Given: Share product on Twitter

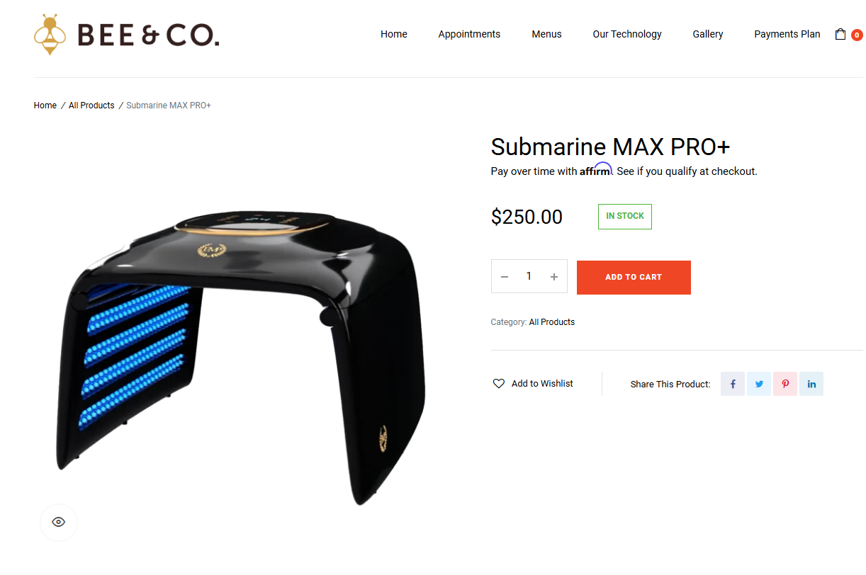Looking at the screenshot, I should 759,384.
